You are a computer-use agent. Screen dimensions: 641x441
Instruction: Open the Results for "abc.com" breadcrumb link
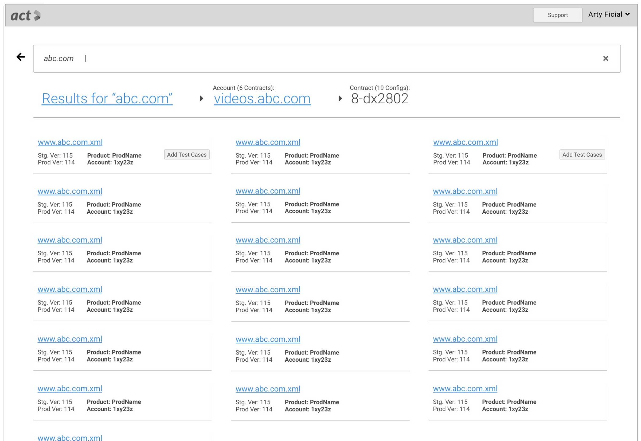[x=107, y=99]
